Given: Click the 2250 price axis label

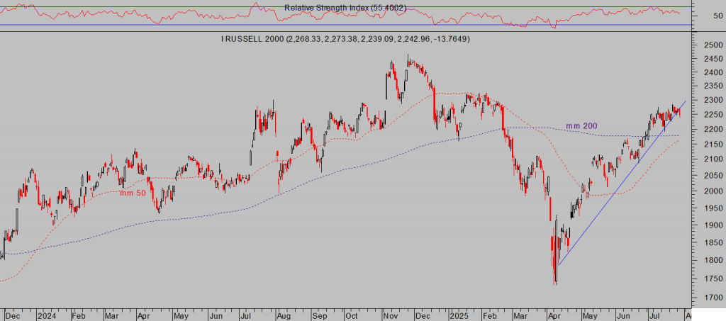Looking at the screenshot, I should (x=713, y=115).
